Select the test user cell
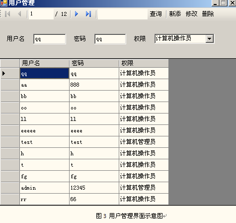Screen dimensions: 236x223 [44, 142]
